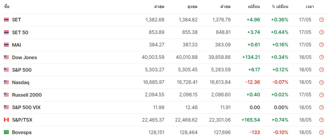Open the SET 50 index page

(20, 32)
